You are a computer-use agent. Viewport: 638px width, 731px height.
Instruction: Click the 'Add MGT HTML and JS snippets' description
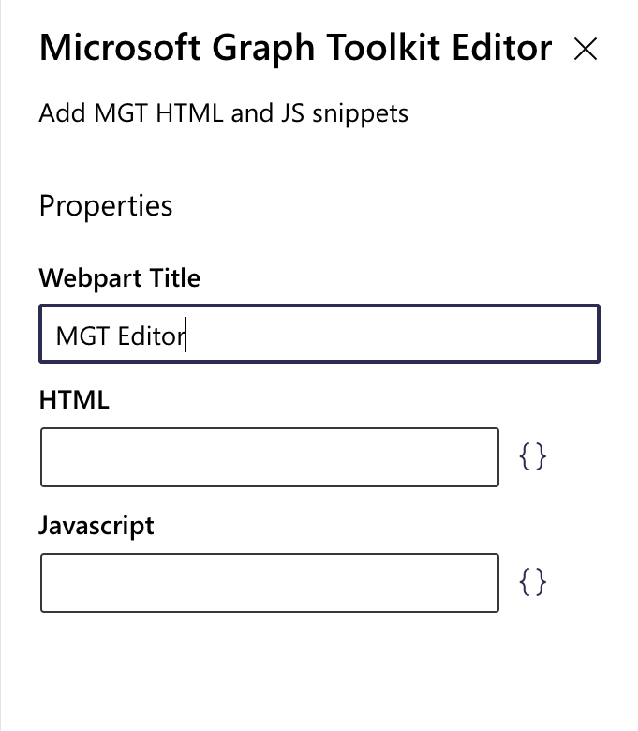224,114
